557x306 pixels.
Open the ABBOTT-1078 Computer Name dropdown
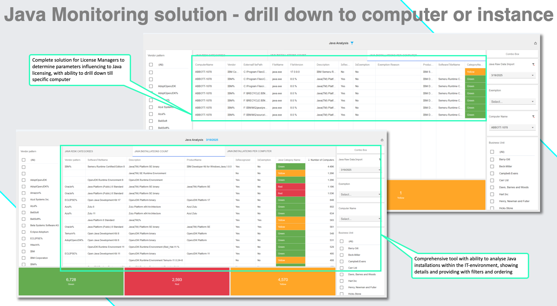pos(533,128)
